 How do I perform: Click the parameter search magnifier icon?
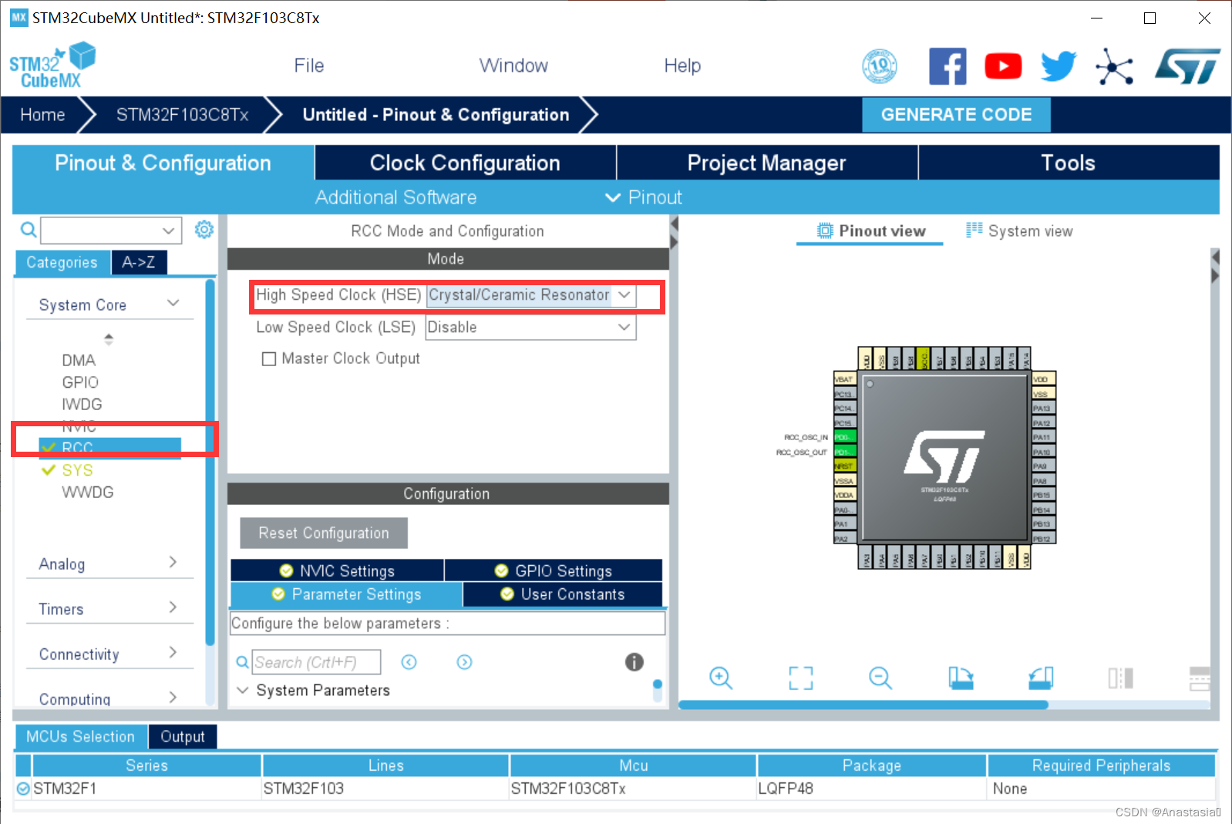[242, 662]
